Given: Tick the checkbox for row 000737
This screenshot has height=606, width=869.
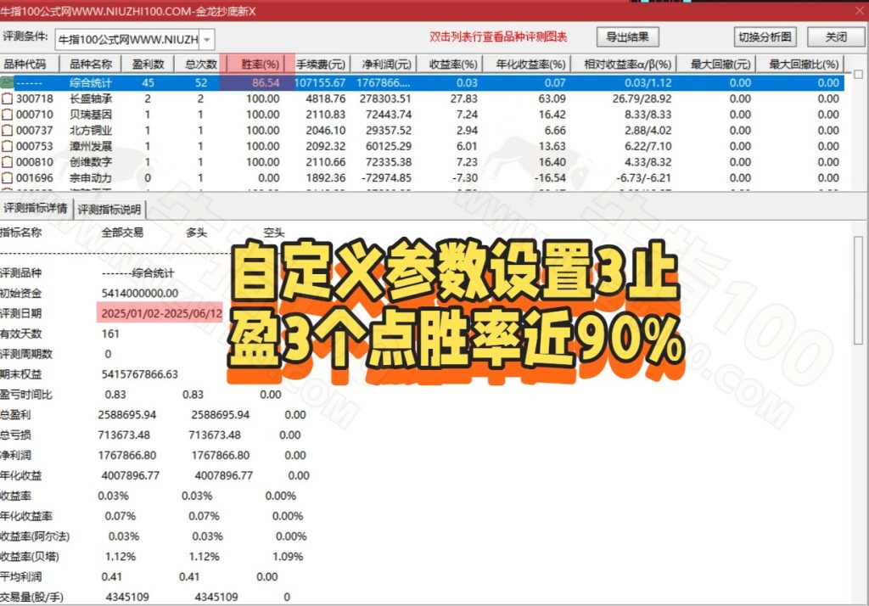Looking at the screenshot, I should click(x=7, y=131).
